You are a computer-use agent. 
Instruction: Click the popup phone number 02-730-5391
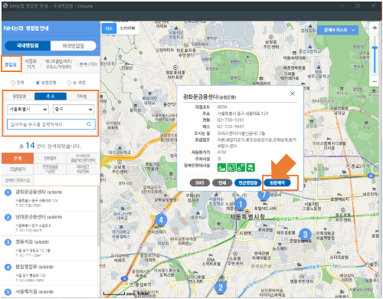coord(231,120)
